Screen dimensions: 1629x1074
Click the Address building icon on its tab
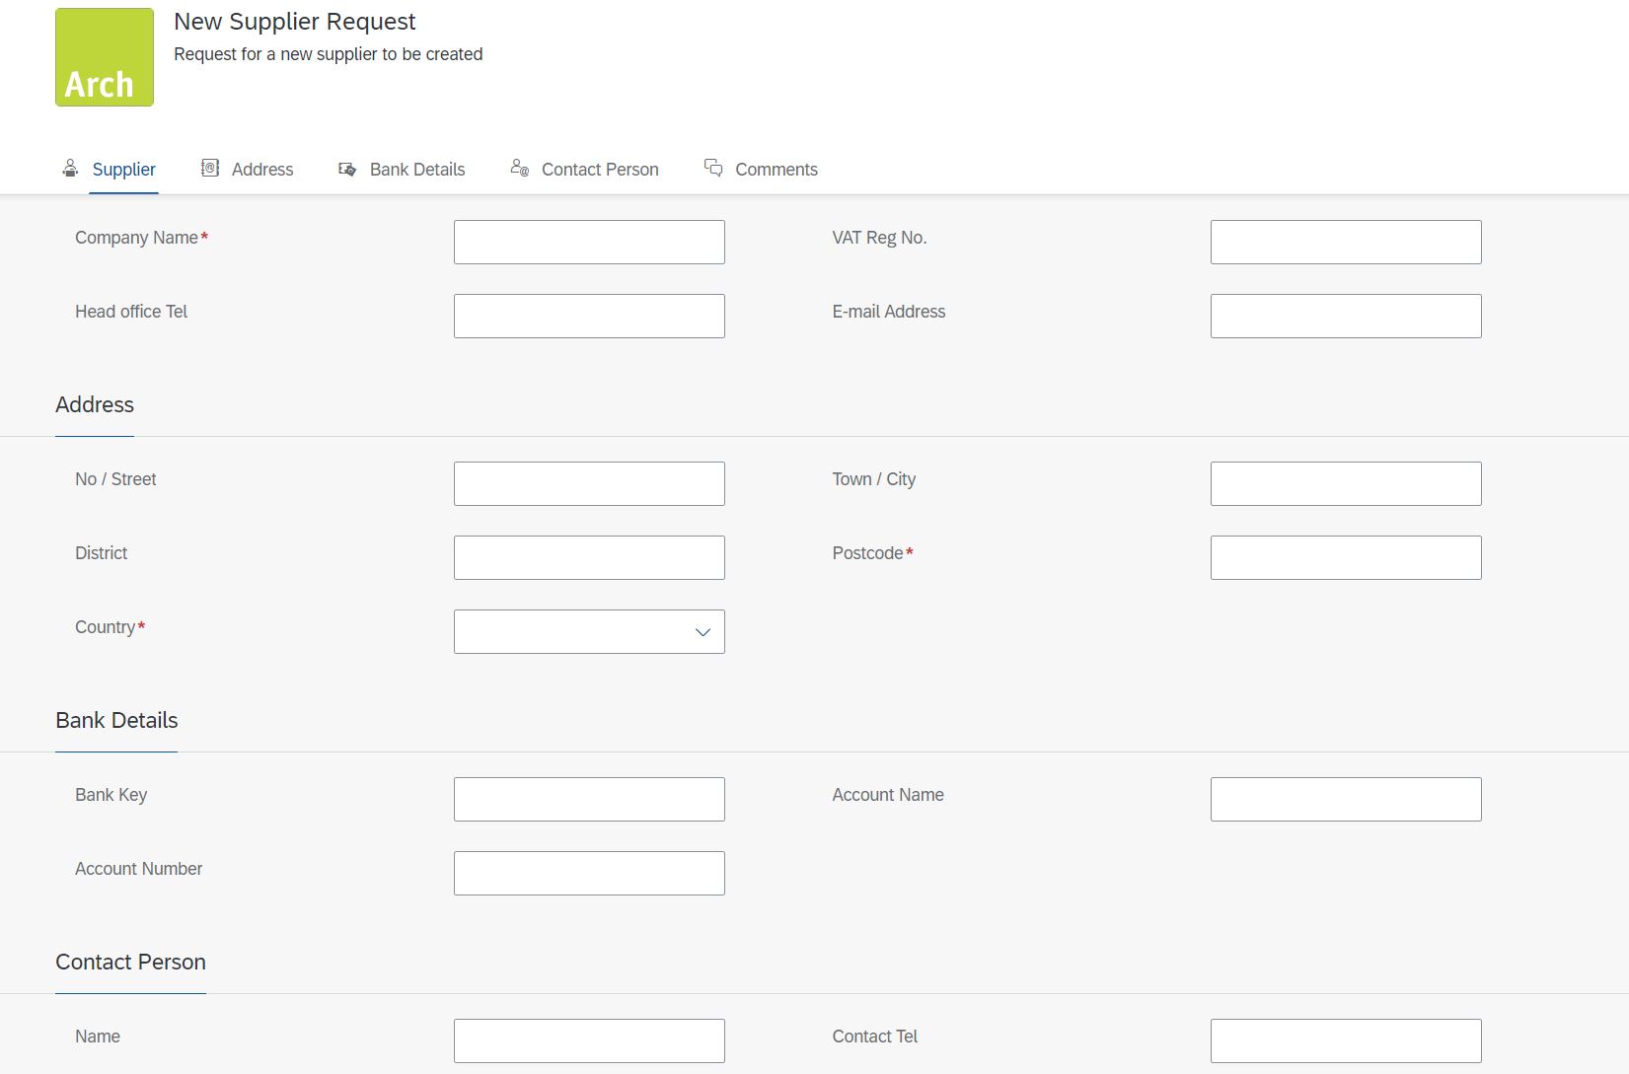point(209,168)
